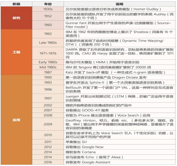Screen dimensions: 177x166
Task: Click the 2016 year cell
Action: point(48,162)
